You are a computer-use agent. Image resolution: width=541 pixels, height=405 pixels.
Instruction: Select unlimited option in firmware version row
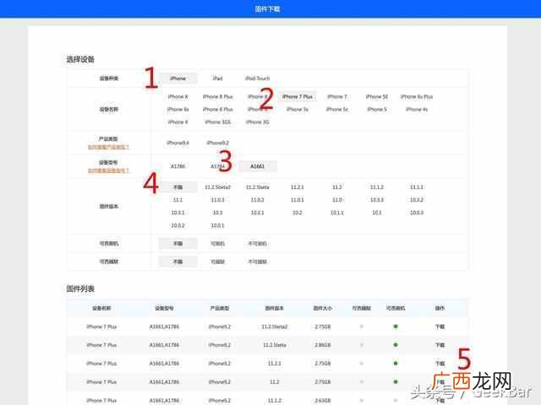click(x=178, y=187)
